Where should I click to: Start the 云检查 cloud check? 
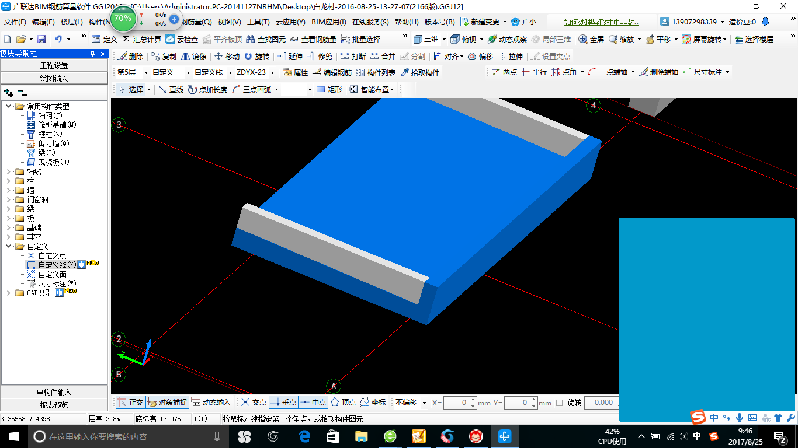tap(182, 39)
